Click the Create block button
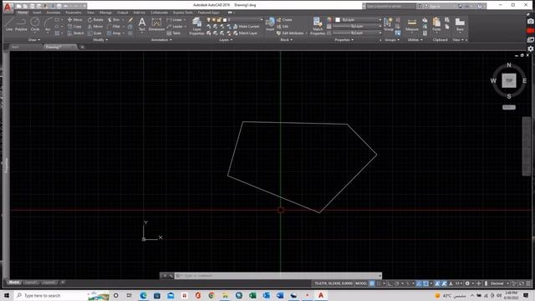The width and height of the screenshot is (535, 301). click(284, 20)
